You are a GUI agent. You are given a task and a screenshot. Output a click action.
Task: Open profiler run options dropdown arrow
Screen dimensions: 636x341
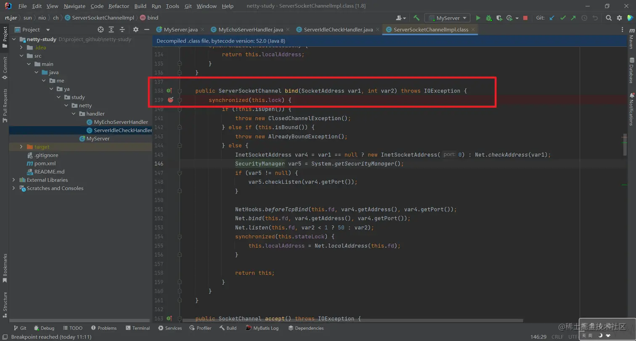click(x=517, y=18)
